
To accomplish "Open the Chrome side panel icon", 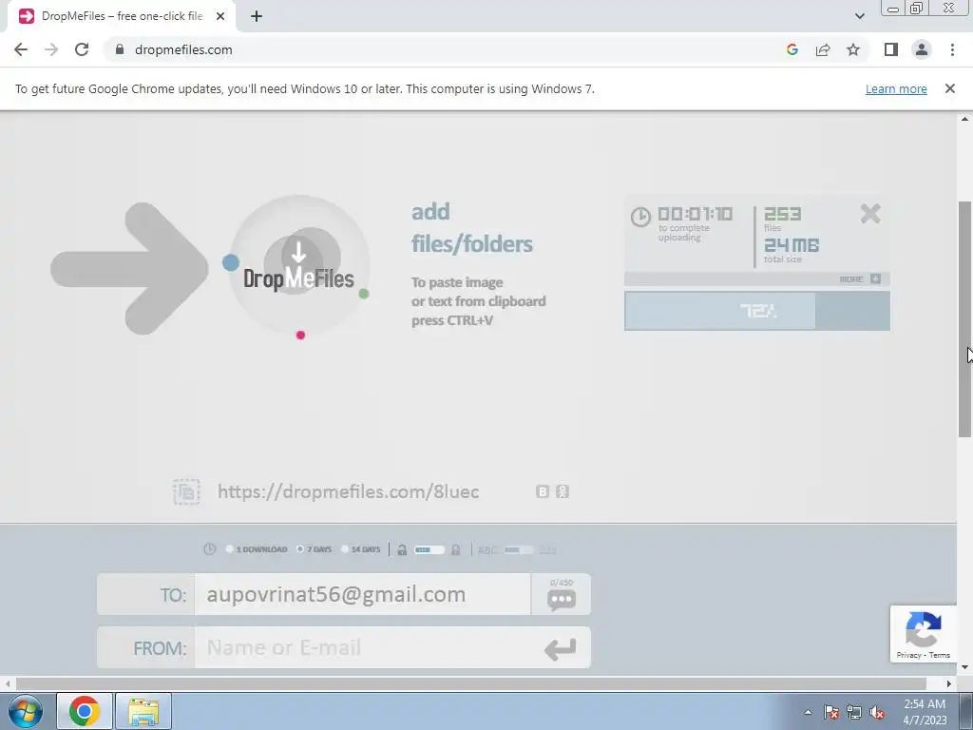I will (891, 49).
